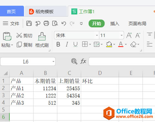155x122 pixels.
Task: Open the font color dropdown arrow
Action: coord(126,44)
